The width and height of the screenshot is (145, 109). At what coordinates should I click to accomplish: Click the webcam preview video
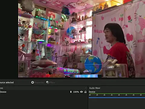(82, 39)
